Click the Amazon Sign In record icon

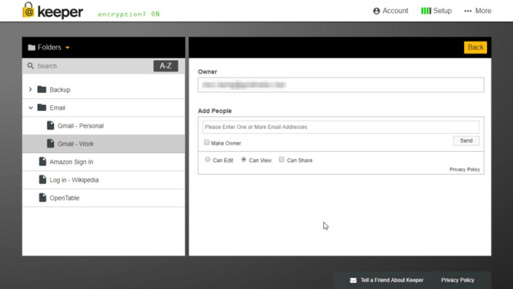42,162
